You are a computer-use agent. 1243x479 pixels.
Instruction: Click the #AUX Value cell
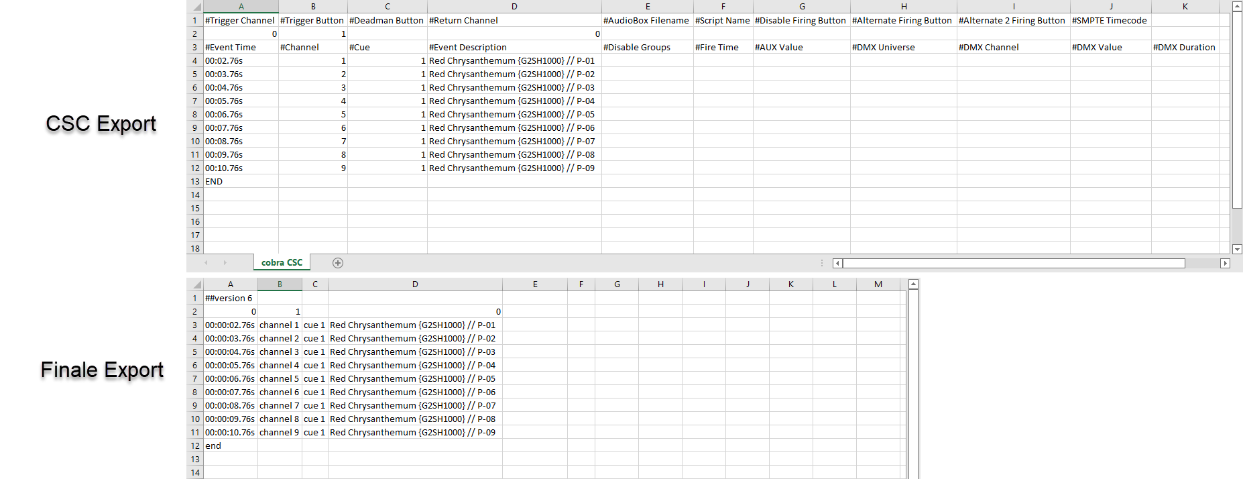click(x=802, y=48)
